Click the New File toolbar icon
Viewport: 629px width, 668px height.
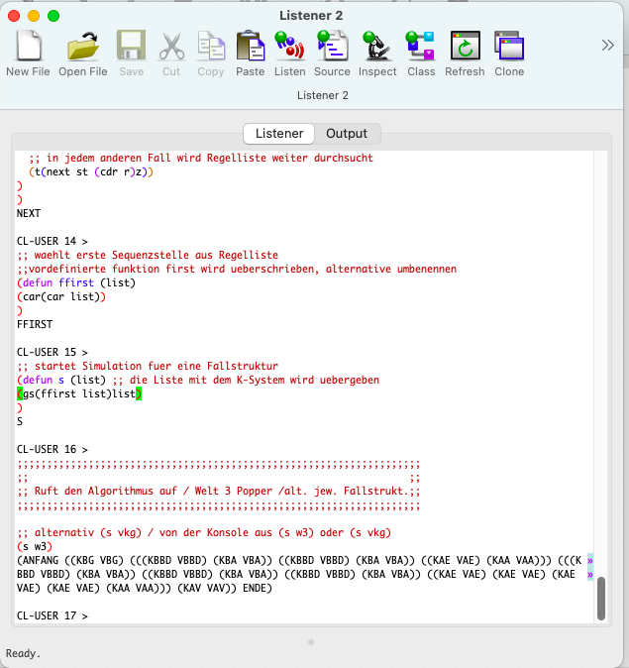[x=28, y=47]
